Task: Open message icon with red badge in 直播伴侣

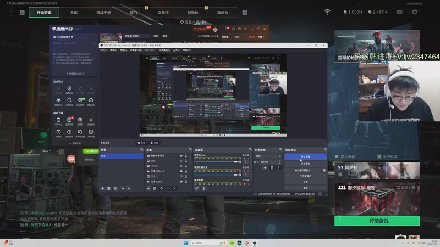Action: pos(227,29)
